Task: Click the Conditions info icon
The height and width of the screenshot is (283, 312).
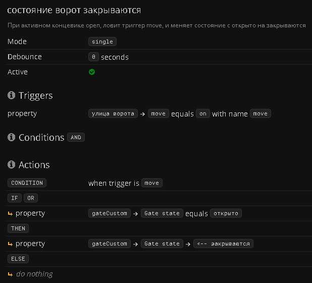Action: 11,138
